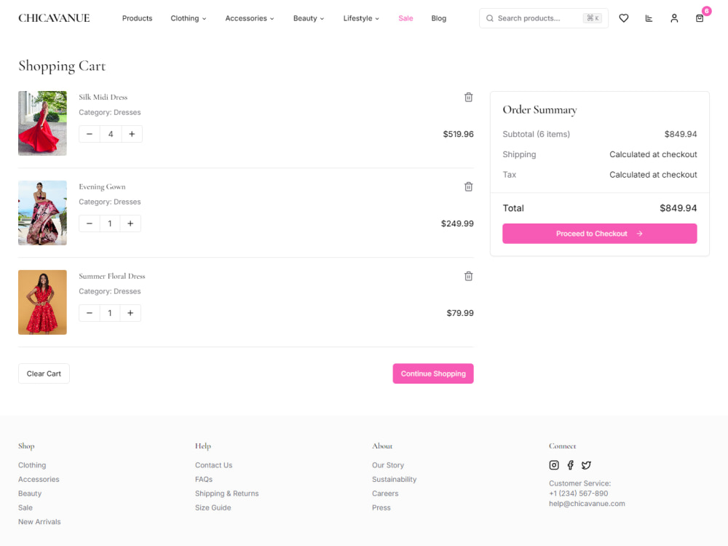
Task: Open the Contact Us link
Action: (213, 465)
